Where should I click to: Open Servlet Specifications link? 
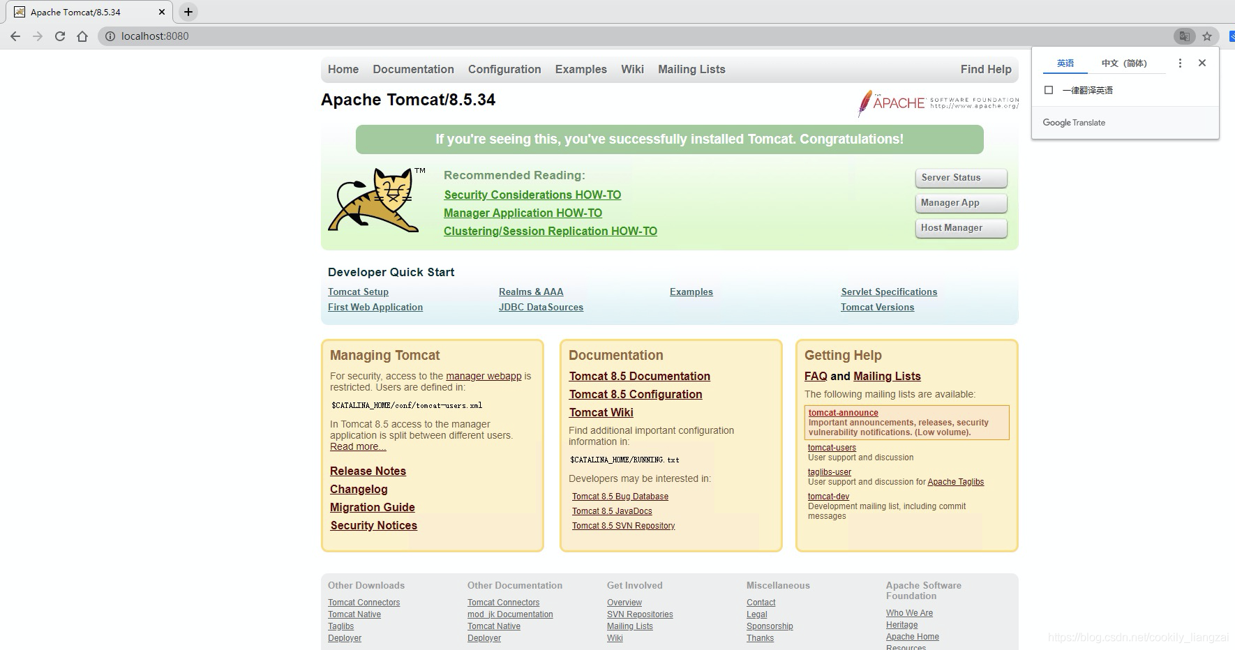pos(889,292)
